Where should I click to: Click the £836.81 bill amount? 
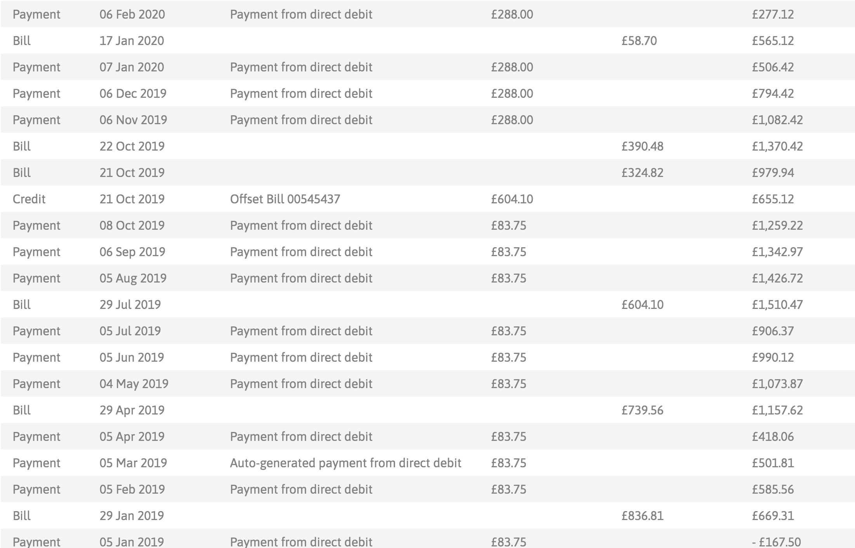(x=642, y=516)
